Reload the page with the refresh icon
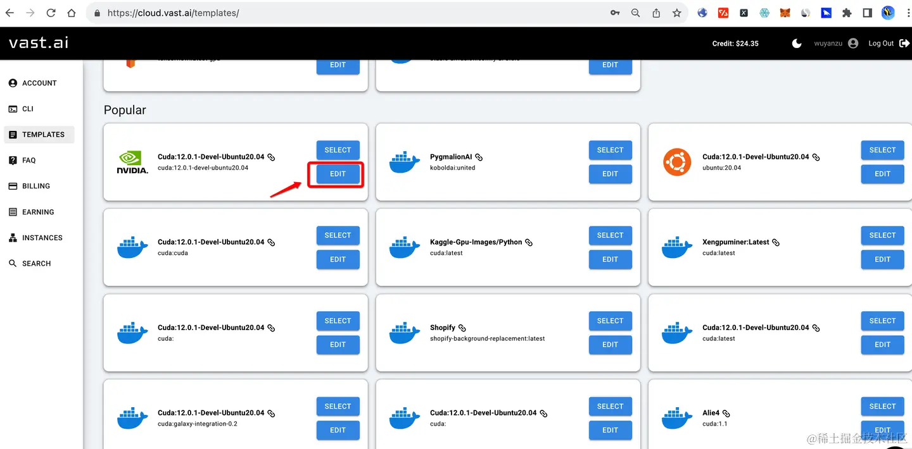The image size is (912, 449). click(51, 13)
